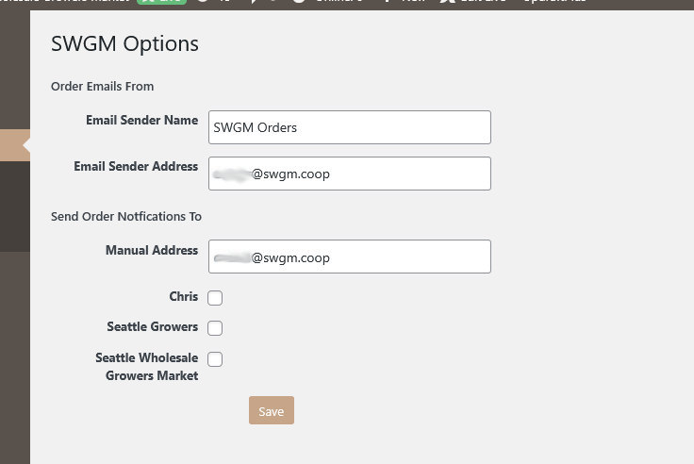This screenshot has height=464, width=694.
Task: Toggle the Seattle Growers checkbox
Action: click(215, 328)
